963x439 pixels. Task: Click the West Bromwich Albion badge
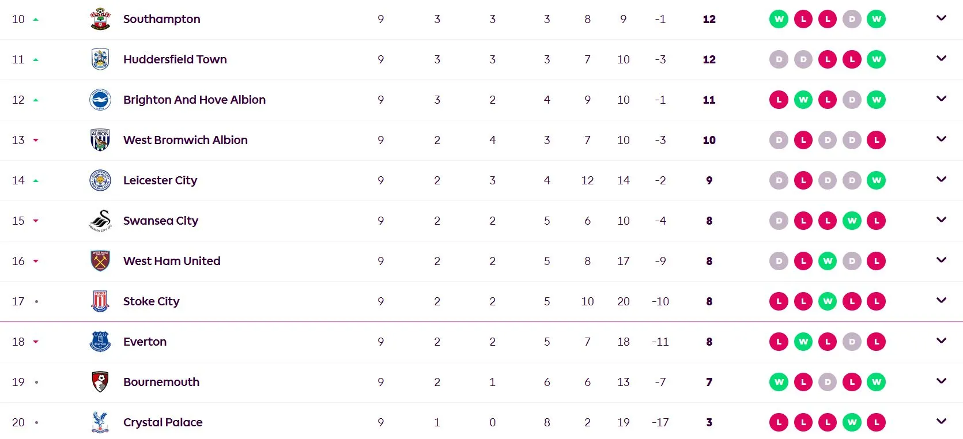click(100, 140)
